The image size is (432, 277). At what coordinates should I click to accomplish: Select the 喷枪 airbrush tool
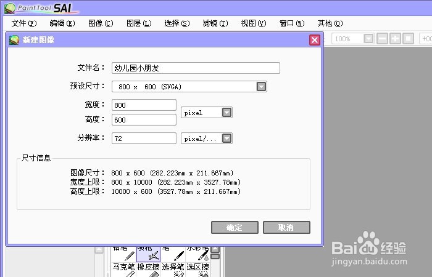click(x=149, y=254)
